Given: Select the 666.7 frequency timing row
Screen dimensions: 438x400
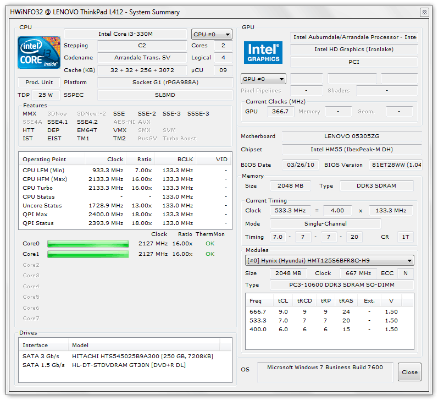Looking at the screenshot, I should coord(329,311).
